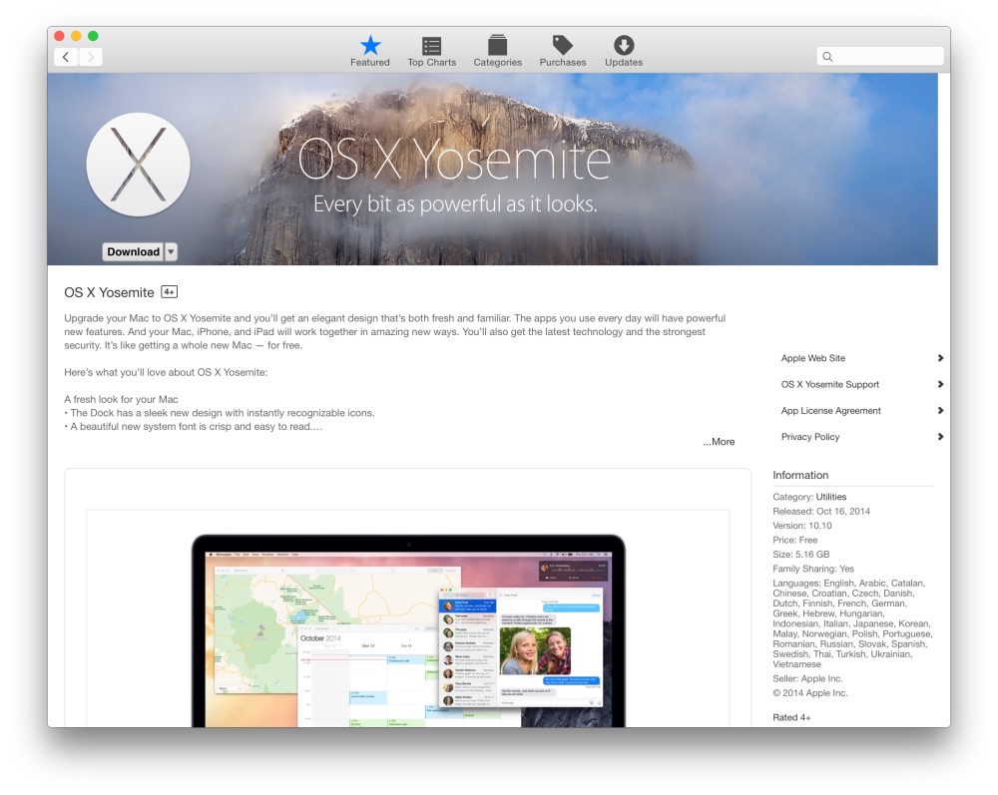
Task: Click the 4+ age rating badge
Action: (169, 292)
